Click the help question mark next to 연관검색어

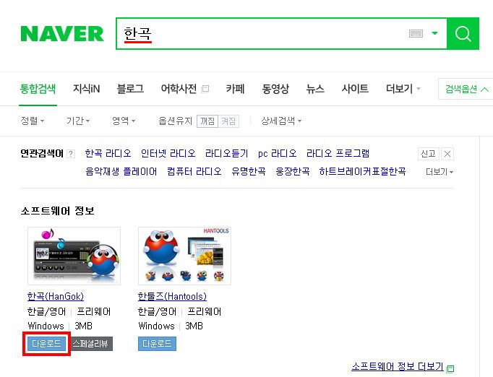pos(72,154)
